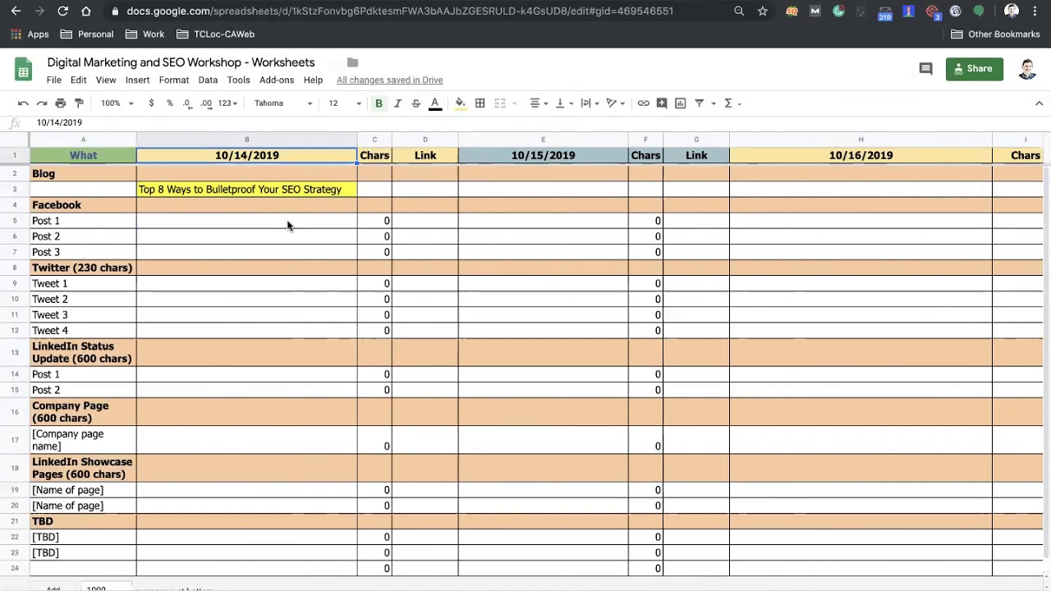
Task: Toggle italic formatting
Action: click(x=397, y=103)
